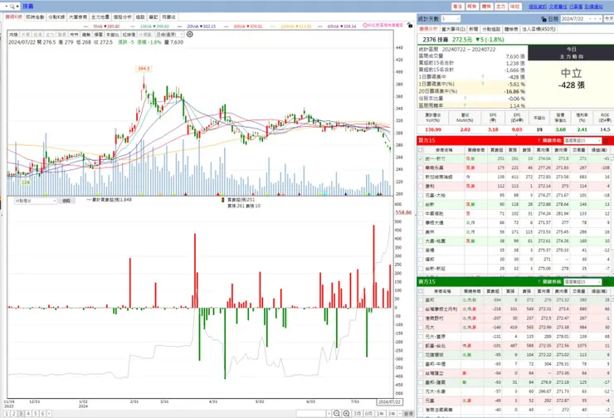Set chart range to 3月
Screen dimensions: 614x418
(x=357, y=413)
